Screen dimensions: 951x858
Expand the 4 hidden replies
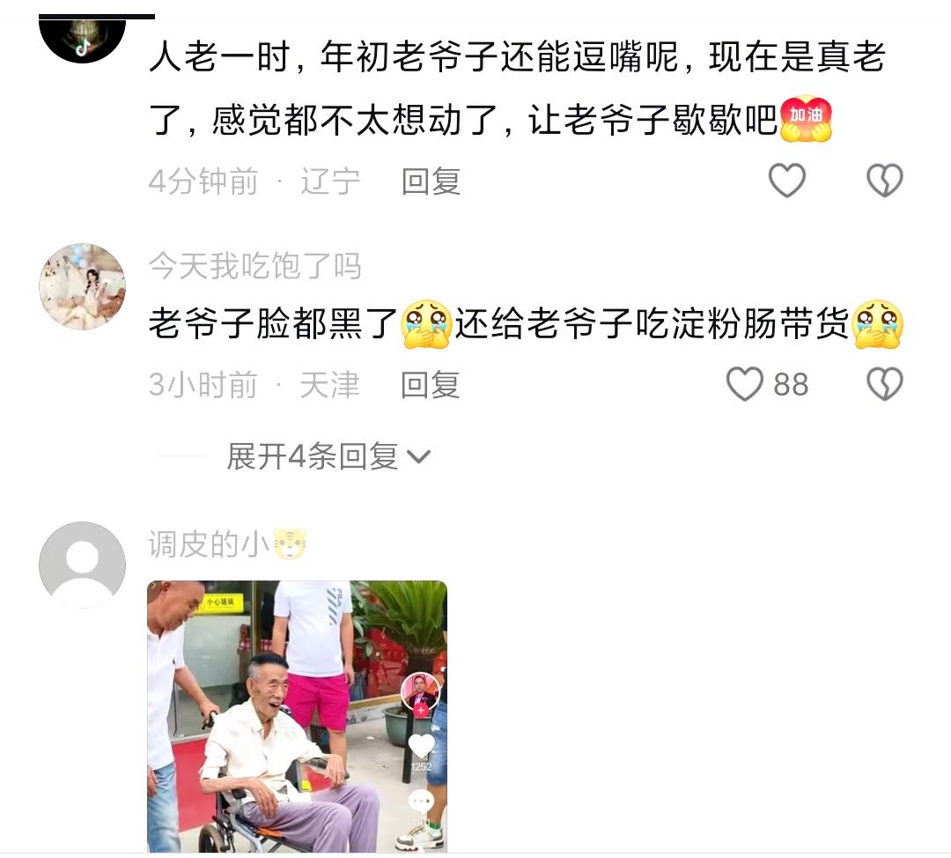(328, 456)
